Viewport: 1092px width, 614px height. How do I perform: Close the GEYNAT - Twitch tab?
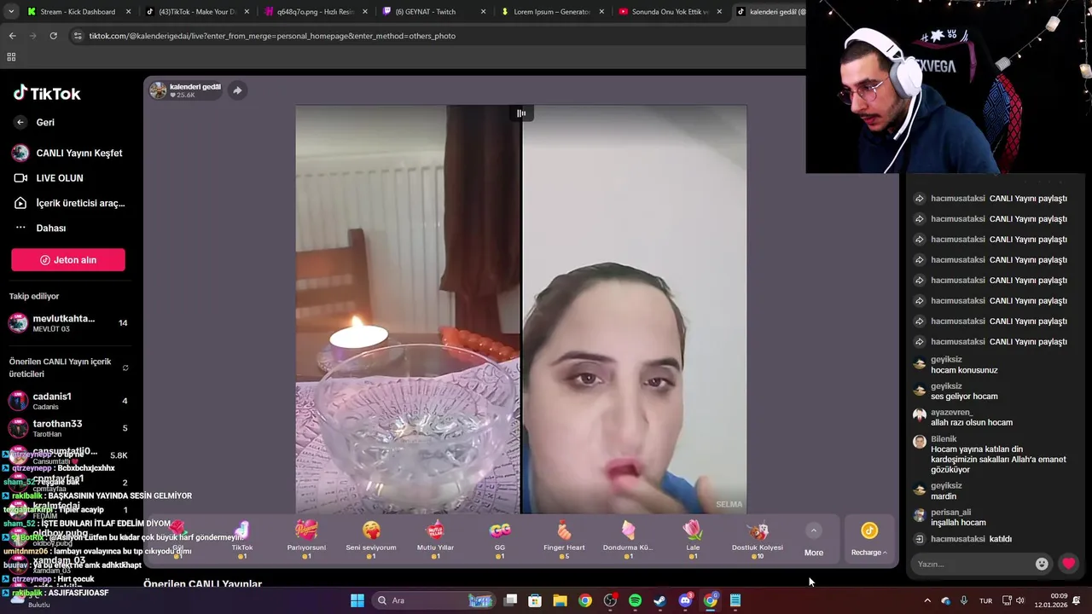coord(483,12)
